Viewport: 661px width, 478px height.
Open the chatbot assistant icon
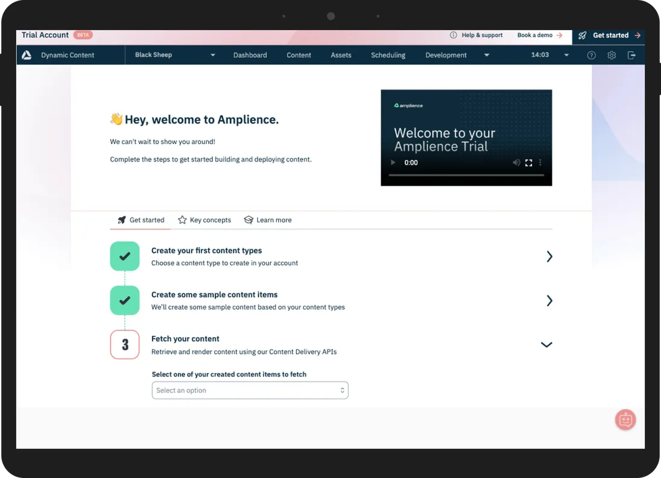pyautogui.click(x=625, y=420)
